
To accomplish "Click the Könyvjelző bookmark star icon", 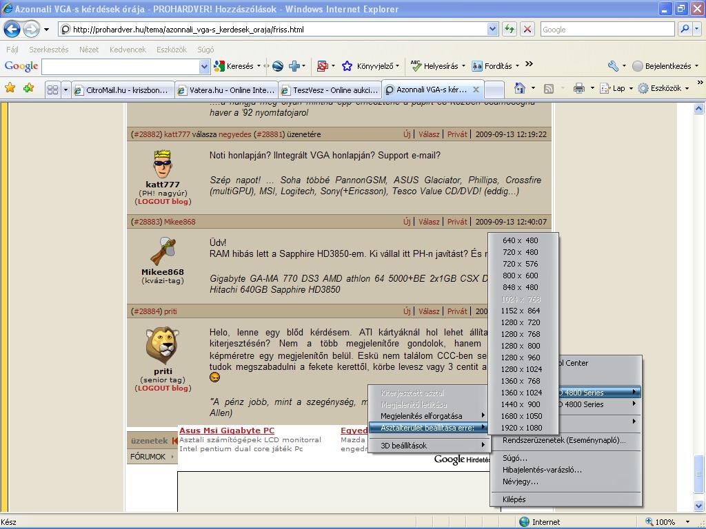I will (x=347, y=66).
